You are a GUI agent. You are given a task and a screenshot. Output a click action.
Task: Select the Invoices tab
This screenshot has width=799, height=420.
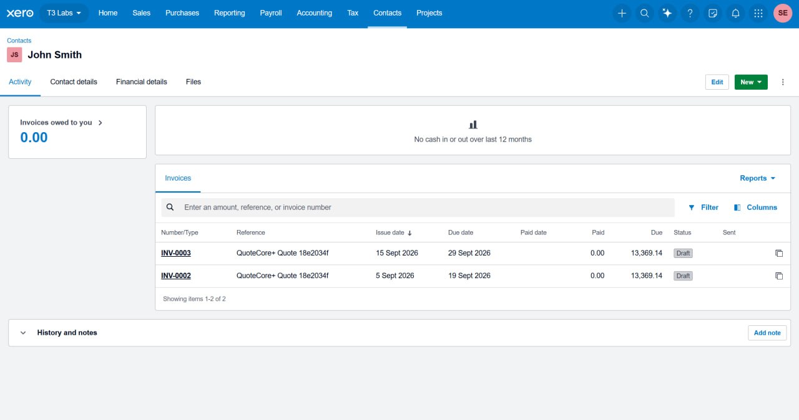coord(178,178)
